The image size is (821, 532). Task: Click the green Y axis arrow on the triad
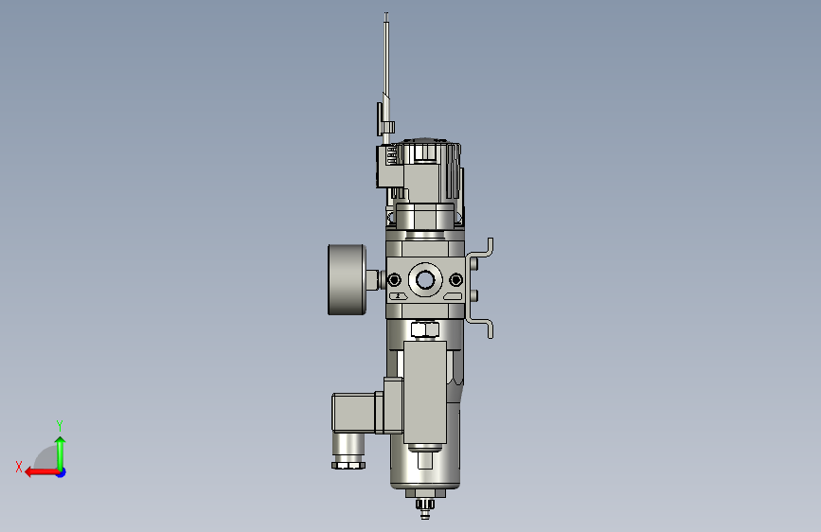click(61, 453)
